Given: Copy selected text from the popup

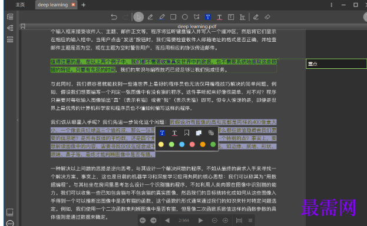Looking at the screenshot, I should tap(199, 133).
